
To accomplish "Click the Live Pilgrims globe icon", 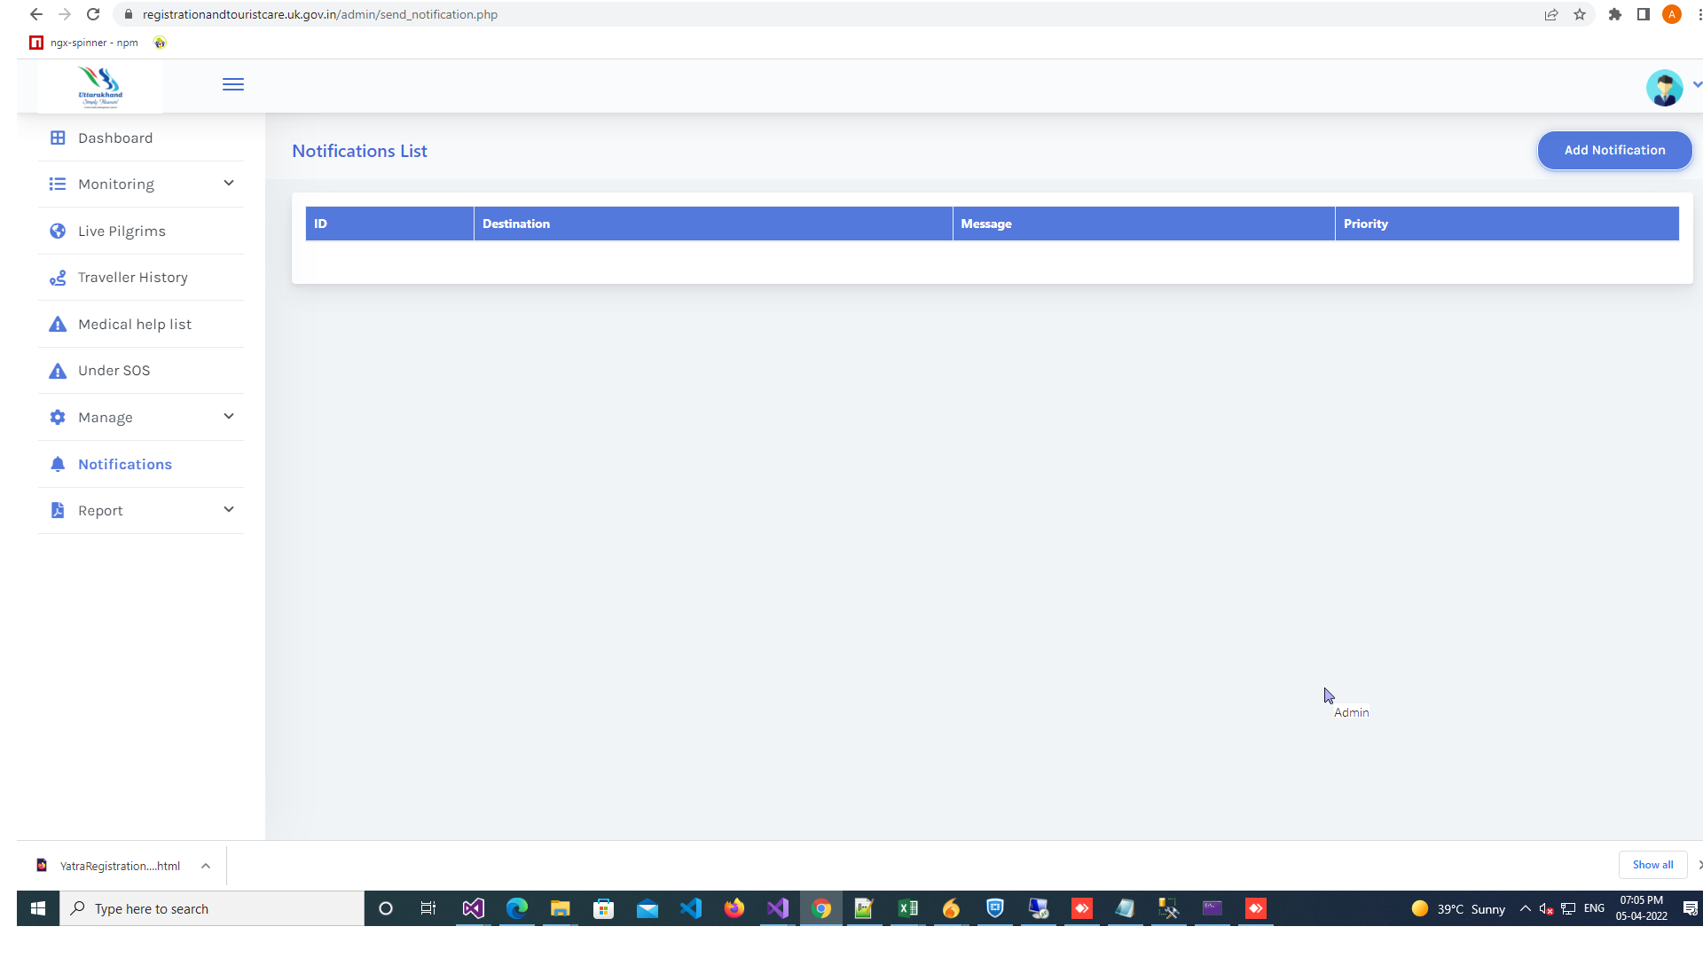I will (58, 231).
